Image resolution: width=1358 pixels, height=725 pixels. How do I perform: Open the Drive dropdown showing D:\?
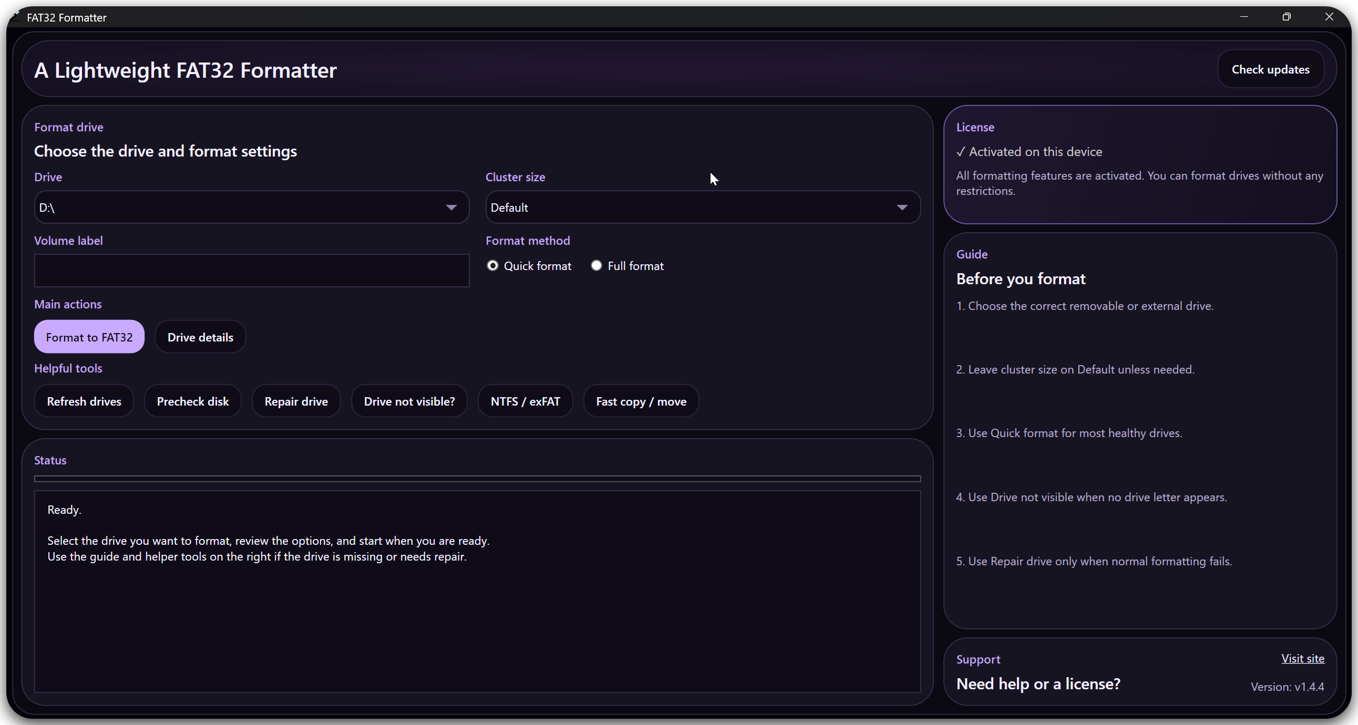click(x=251, y=208)
